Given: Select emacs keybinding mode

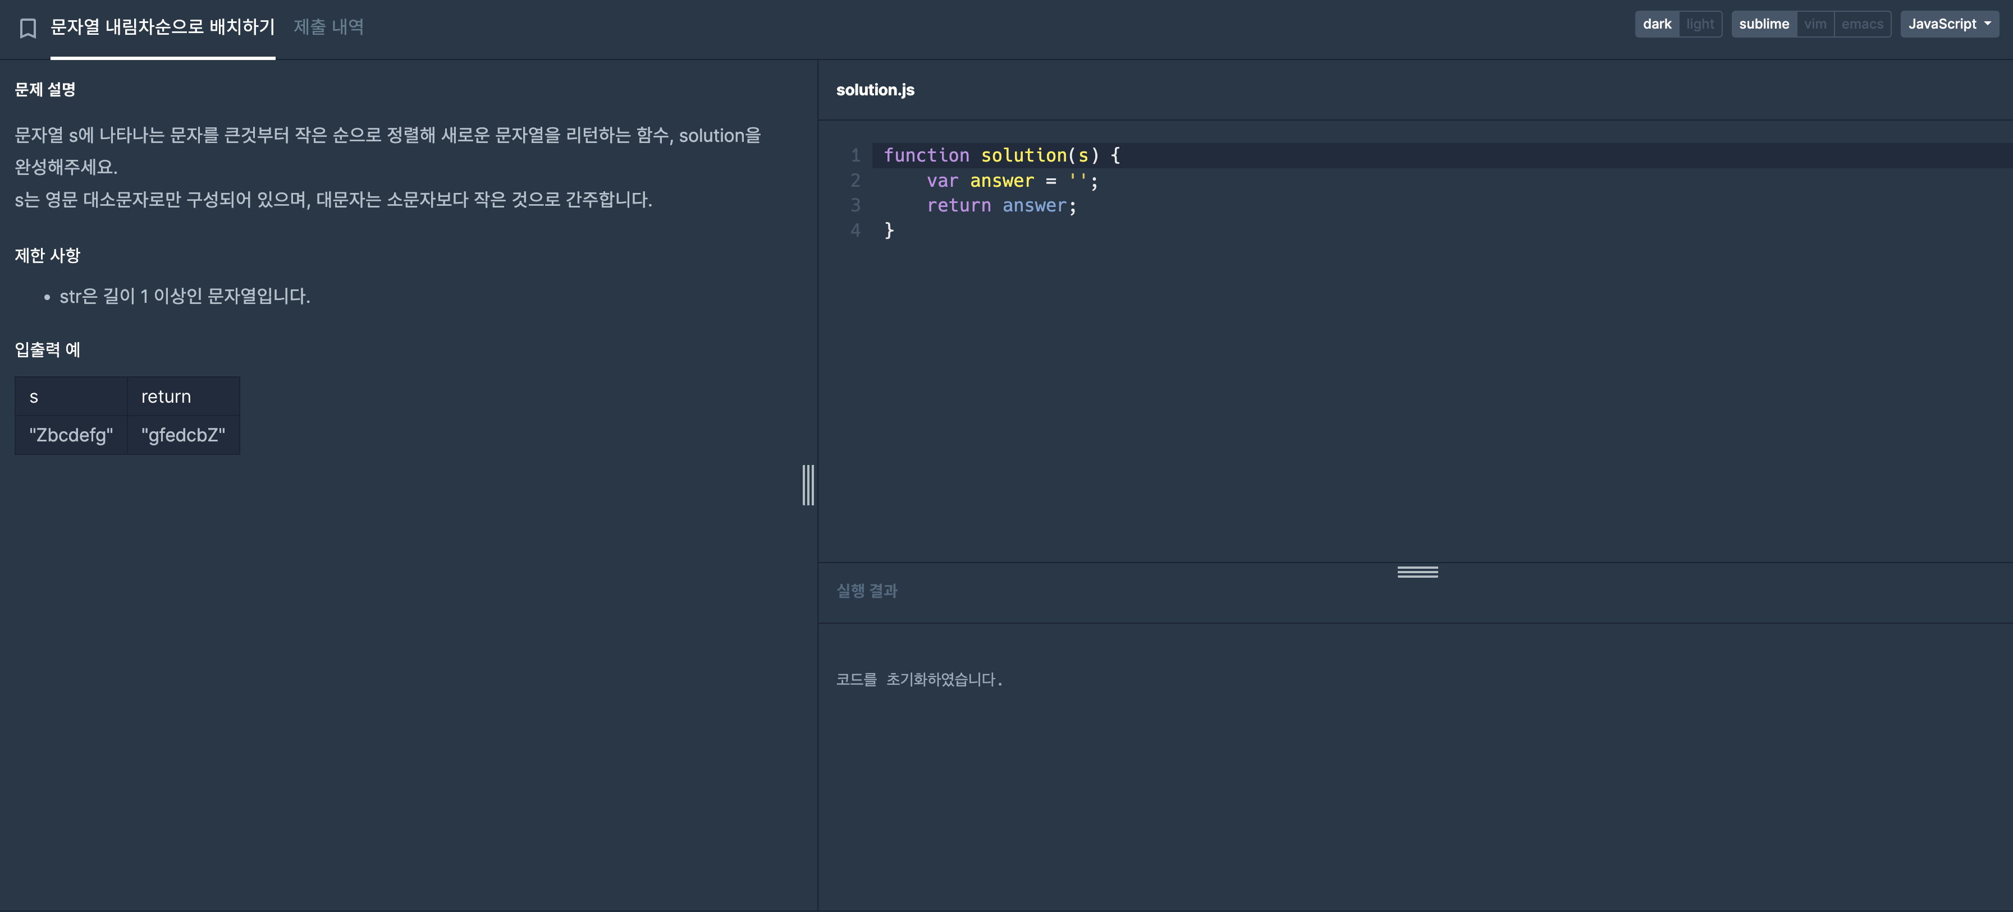Looking at the screenshot, I should pyautogui.click(x=1861, y=24).
